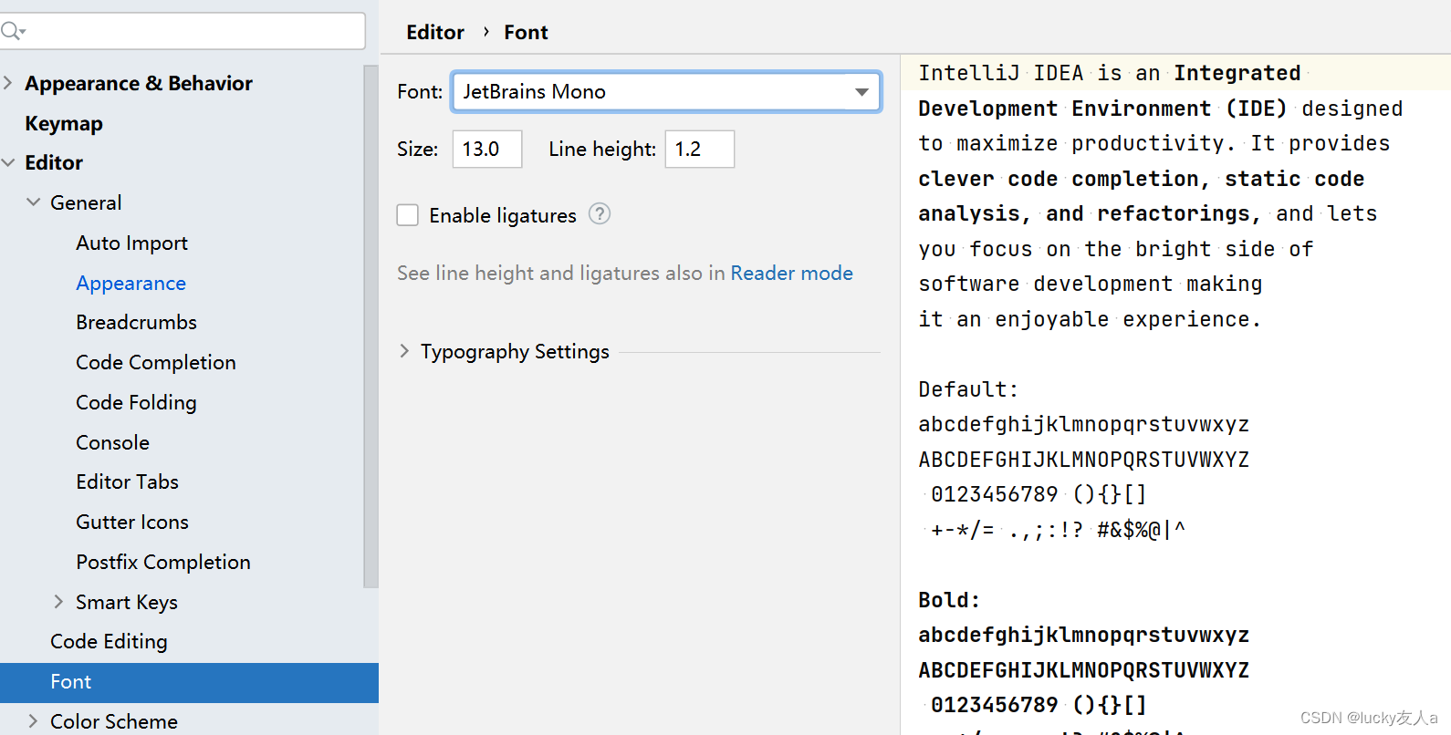The height and width of the screenshot is (735, 1451).
Task: Open the Appearance page under General
Action: click(x=131, y=284)
